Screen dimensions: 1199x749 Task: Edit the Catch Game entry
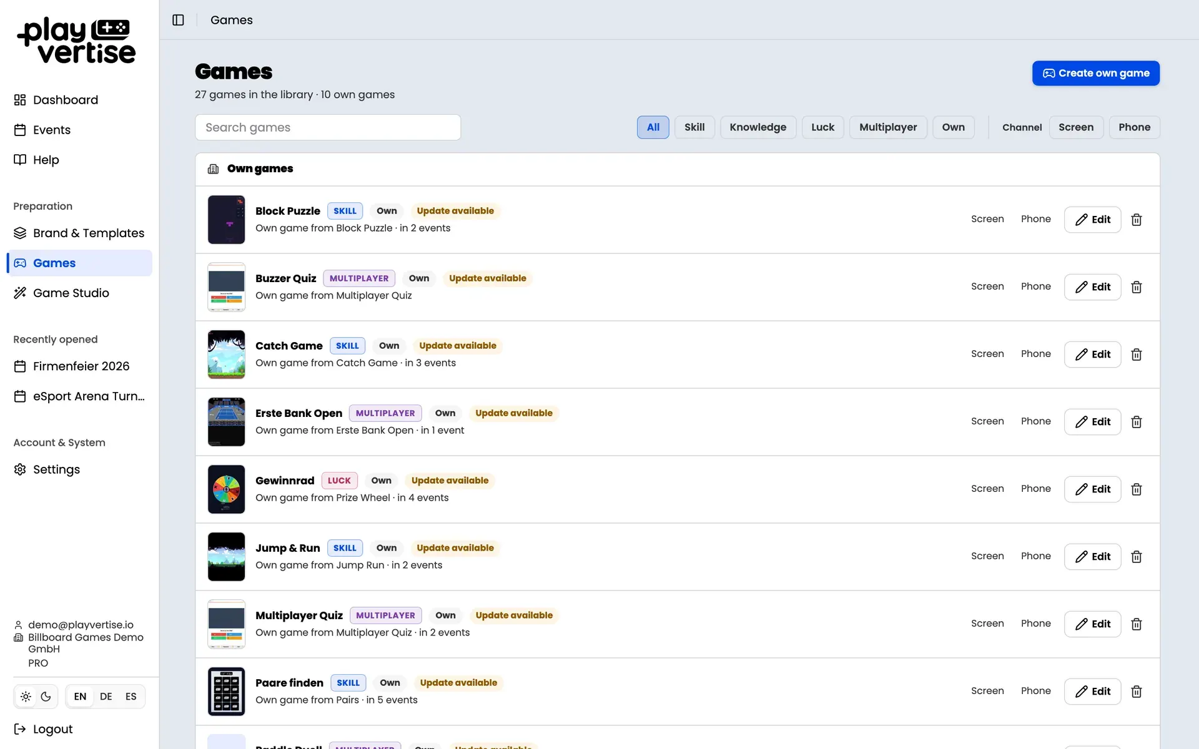(x=1093, y=355)
